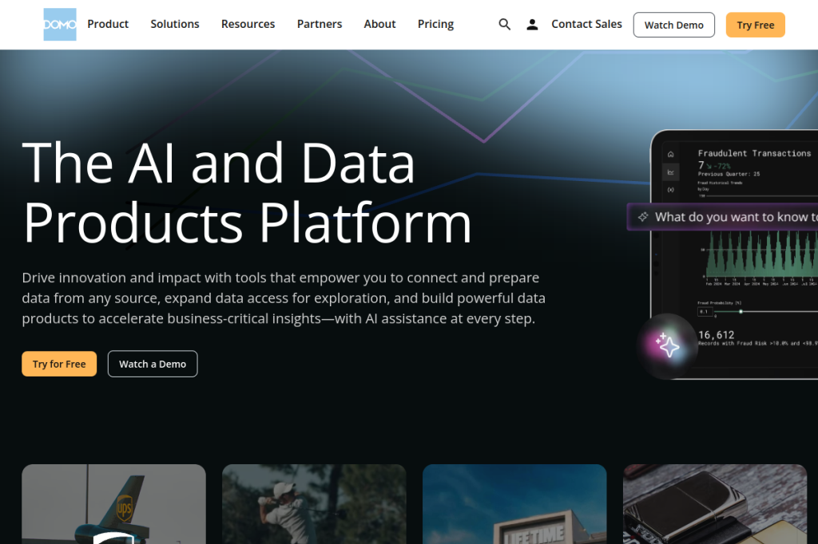
Task: Click the Try for Free hero button
Action: pyautogui.click(x=59, y=364)
